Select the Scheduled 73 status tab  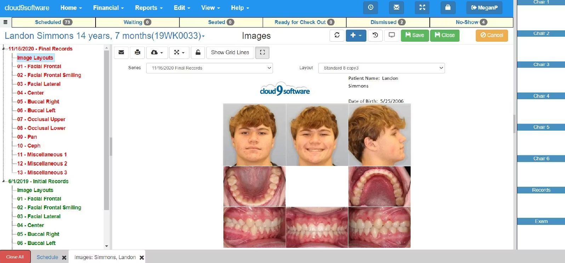(53, 22)
